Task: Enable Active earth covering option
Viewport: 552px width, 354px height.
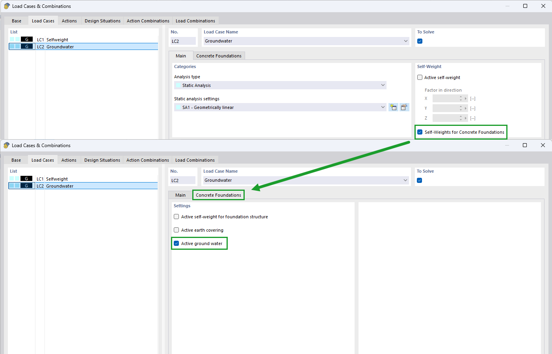Action: pyautogui.click(x=177, y=230)
